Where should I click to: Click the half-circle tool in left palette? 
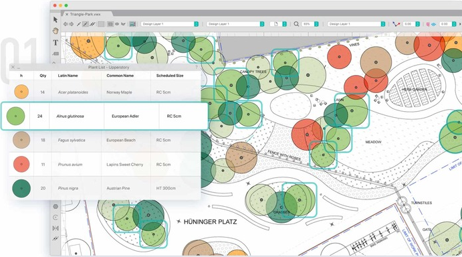coord(55,218)
